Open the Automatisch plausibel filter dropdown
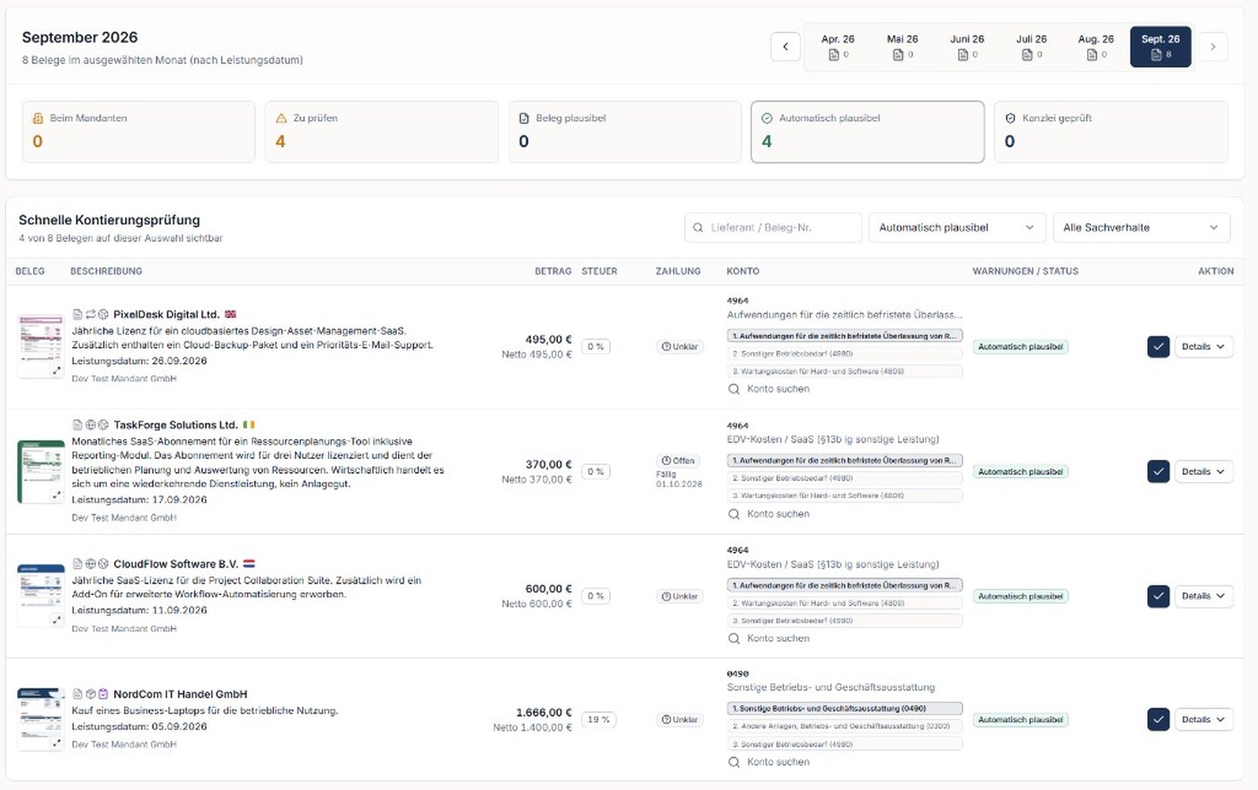 coord(957,228)
